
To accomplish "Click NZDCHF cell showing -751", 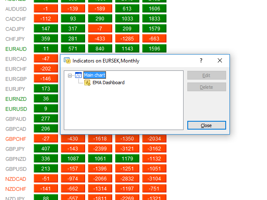I will click(x=154, y=189).
